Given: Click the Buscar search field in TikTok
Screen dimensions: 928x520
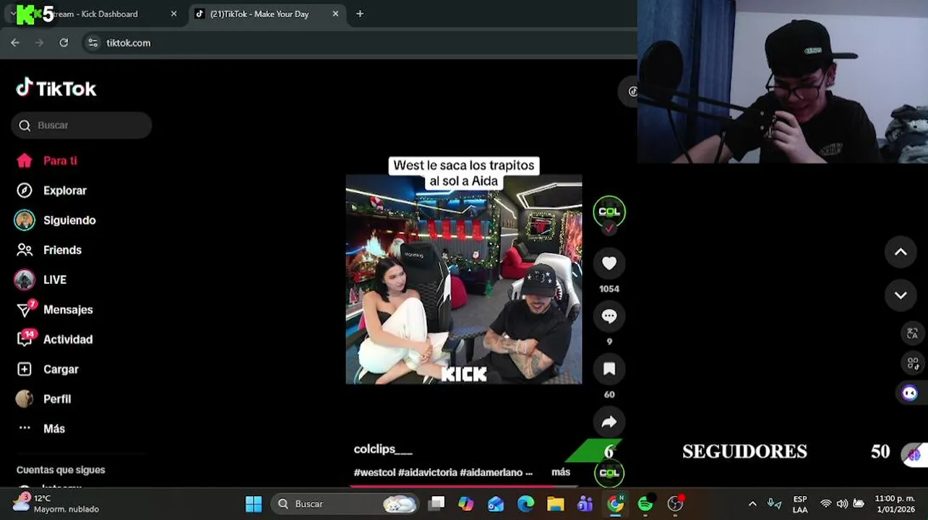Looking at the screenshot, I should [x=82, y=125].
